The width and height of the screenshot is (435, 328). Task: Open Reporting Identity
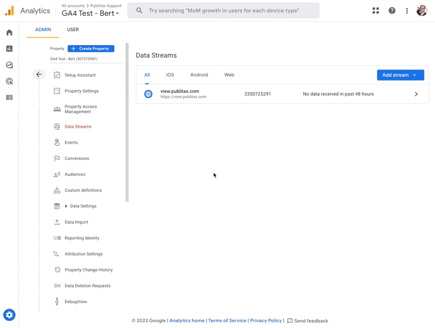pos(82,238)
